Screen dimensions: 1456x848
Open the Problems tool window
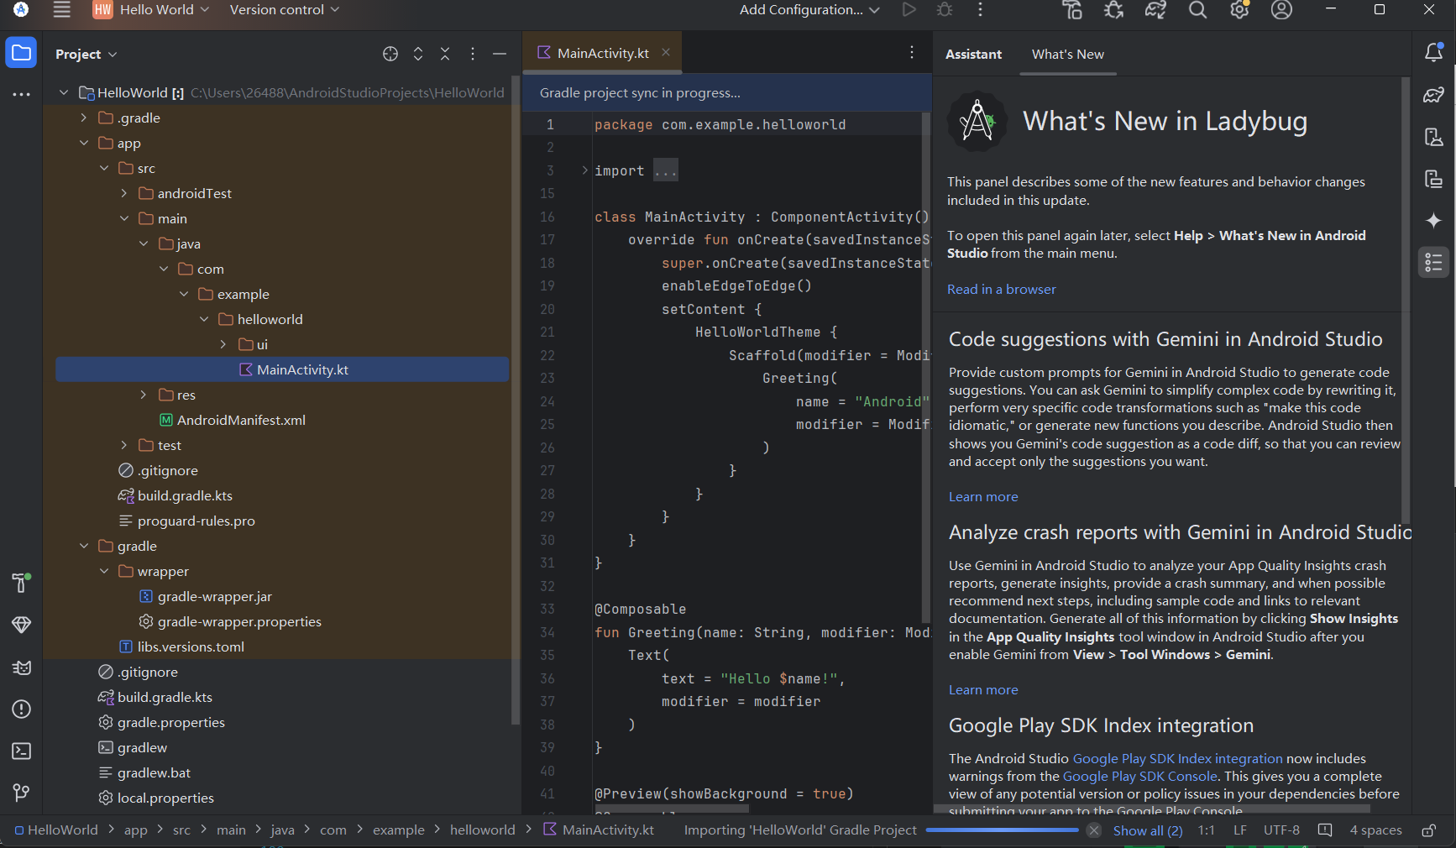click(x=21, y=709)
